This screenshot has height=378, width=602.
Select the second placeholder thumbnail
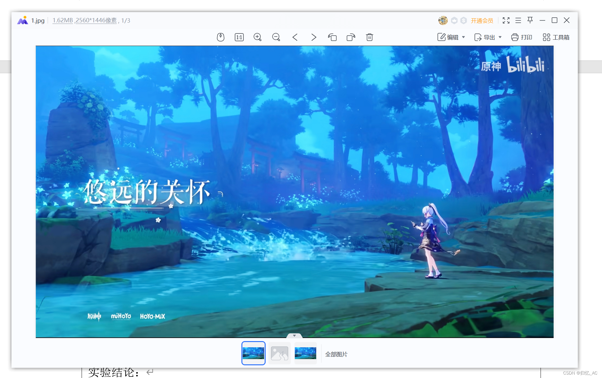click(x=280, y=353)
